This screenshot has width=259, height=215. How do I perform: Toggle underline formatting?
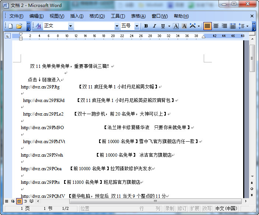(163, 26)
